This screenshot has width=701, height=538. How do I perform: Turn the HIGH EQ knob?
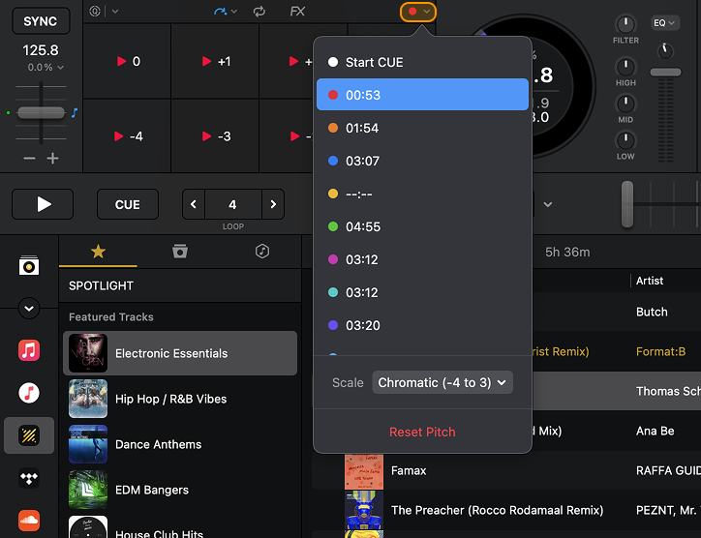pyautogui.click(x=625, y=67)
